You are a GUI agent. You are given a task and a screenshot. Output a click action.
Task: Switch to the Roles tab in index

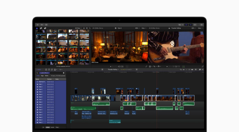46,76
